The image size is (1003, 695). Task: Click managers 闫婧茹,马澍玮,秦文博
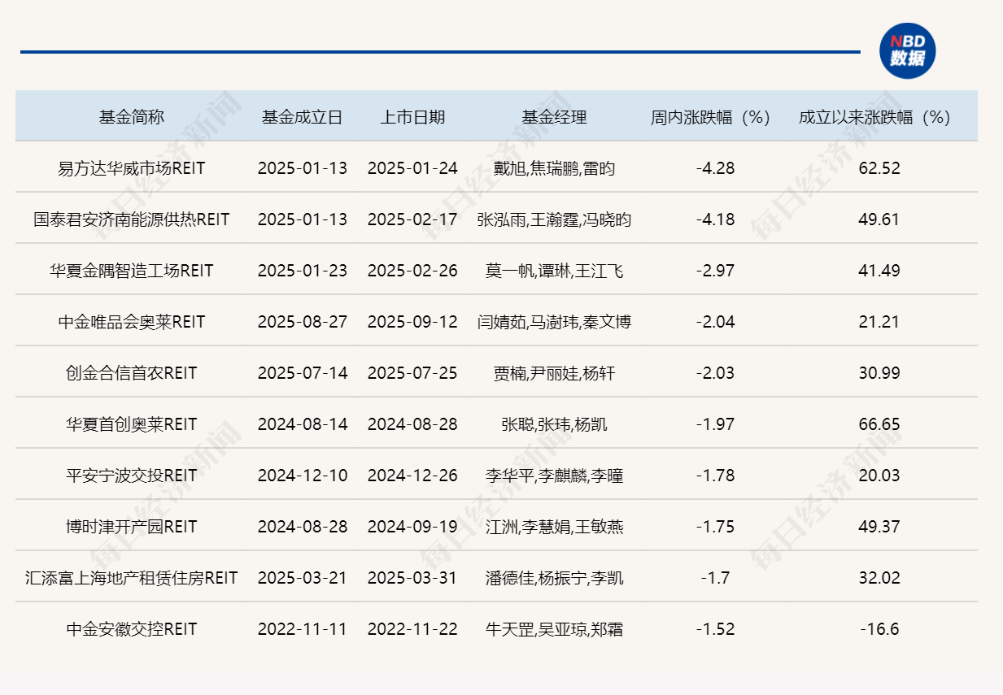[x=554, y=322]
